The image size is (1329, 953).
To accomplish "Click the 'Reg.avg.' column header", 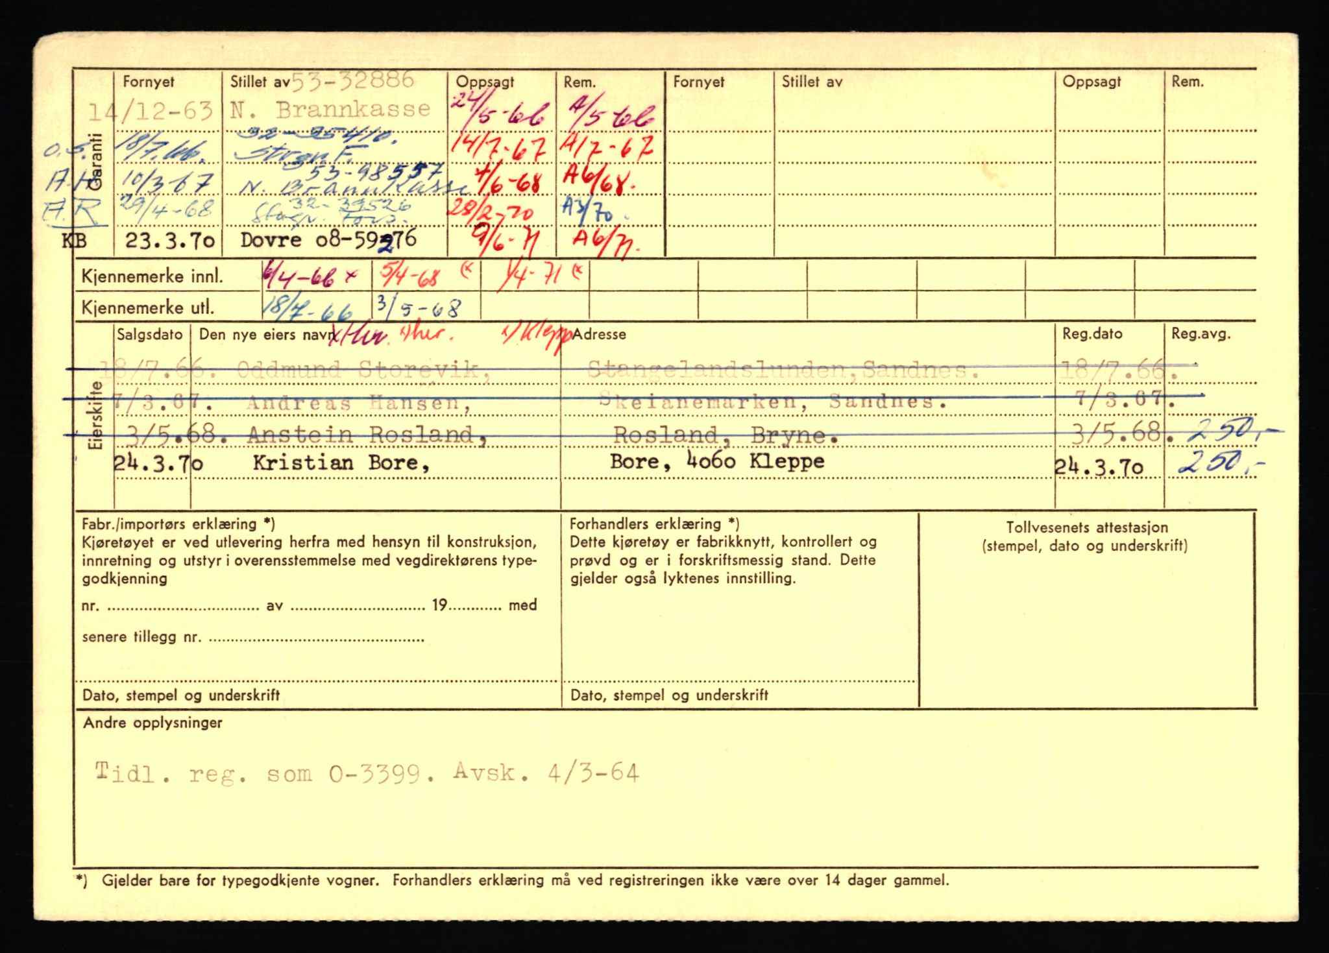I will click(1201, 334).
